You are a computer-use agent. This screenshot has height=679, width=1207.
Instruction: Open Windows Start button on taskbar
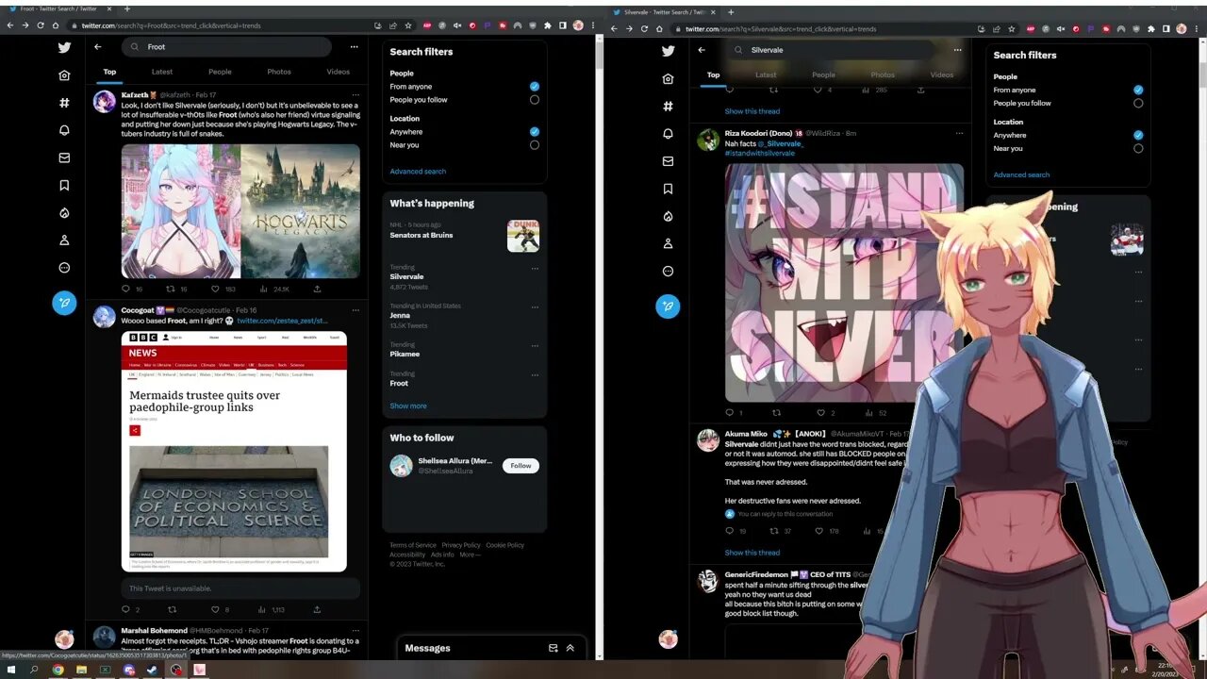10,670
